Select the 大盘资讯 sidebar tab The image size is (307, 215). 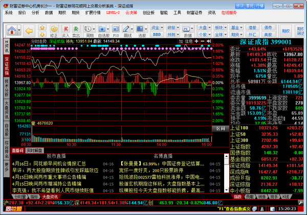7,110
